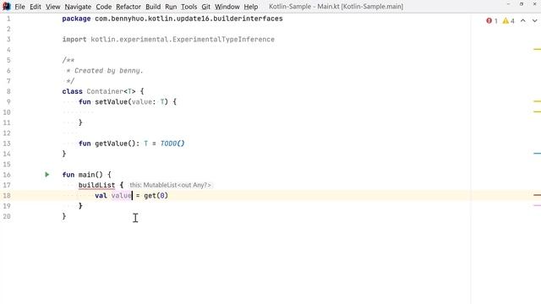Click the IntelliJ IDEA app logo icon
The height and width of the screenshot is (304, 541).
pos(7,6)
